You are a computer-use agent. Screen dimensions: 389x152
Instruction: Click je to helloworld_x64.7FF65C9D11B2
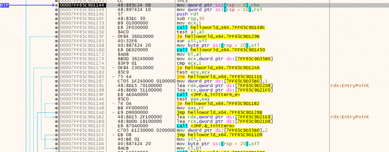coord(218,103)
